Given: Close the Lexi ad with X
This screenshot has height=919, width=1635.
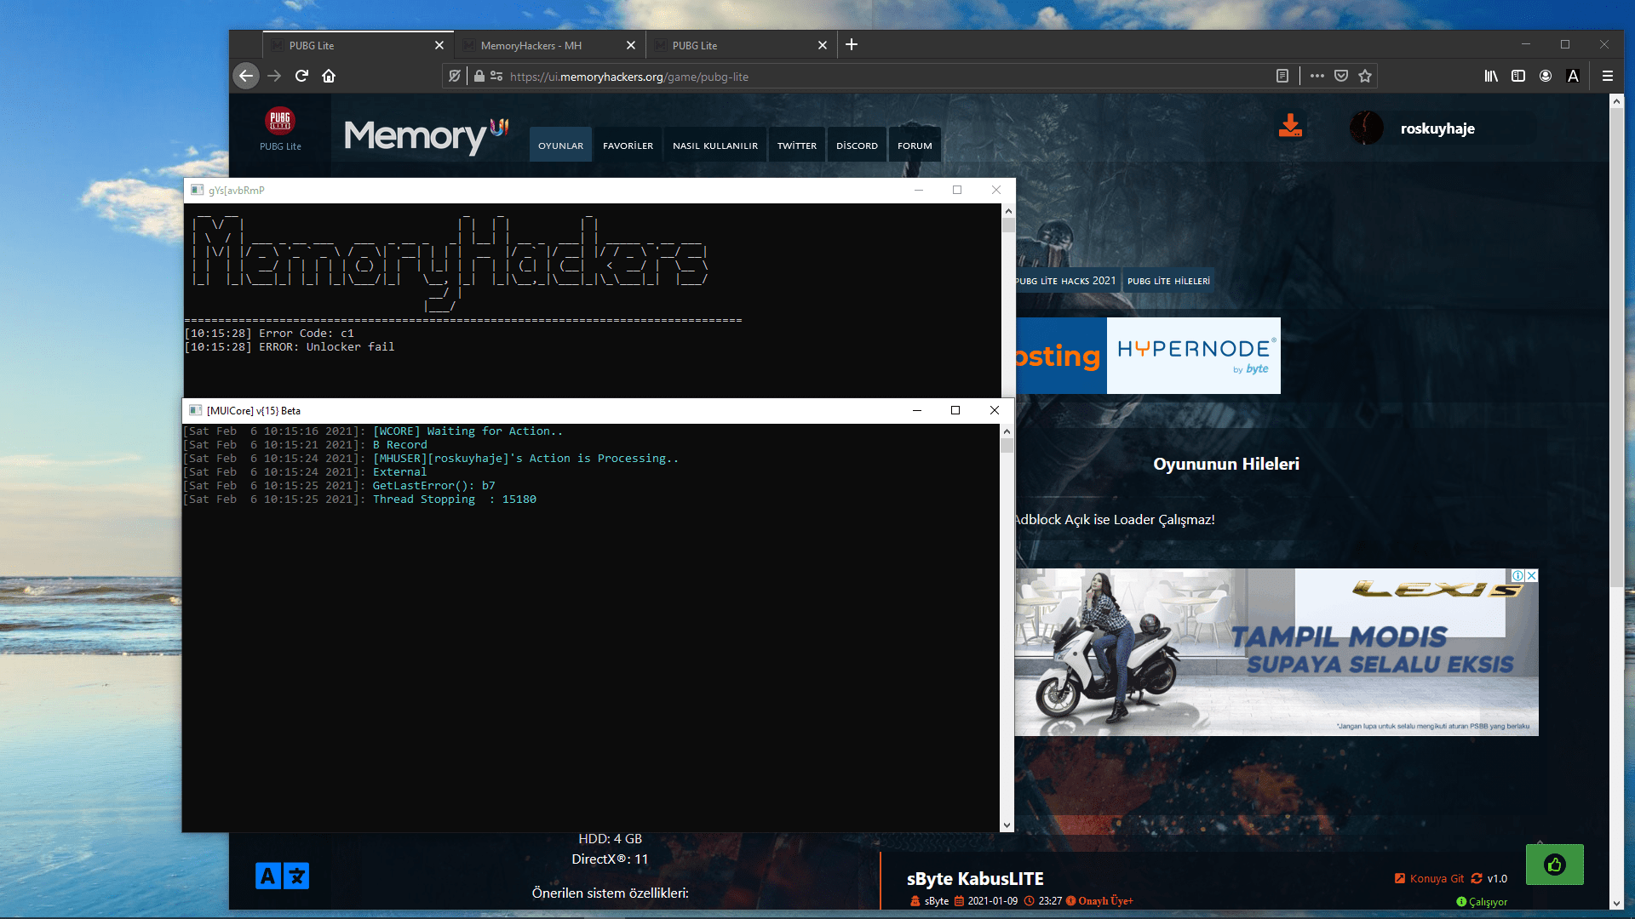Looking at the screenshot, I should coord(1531,576).
